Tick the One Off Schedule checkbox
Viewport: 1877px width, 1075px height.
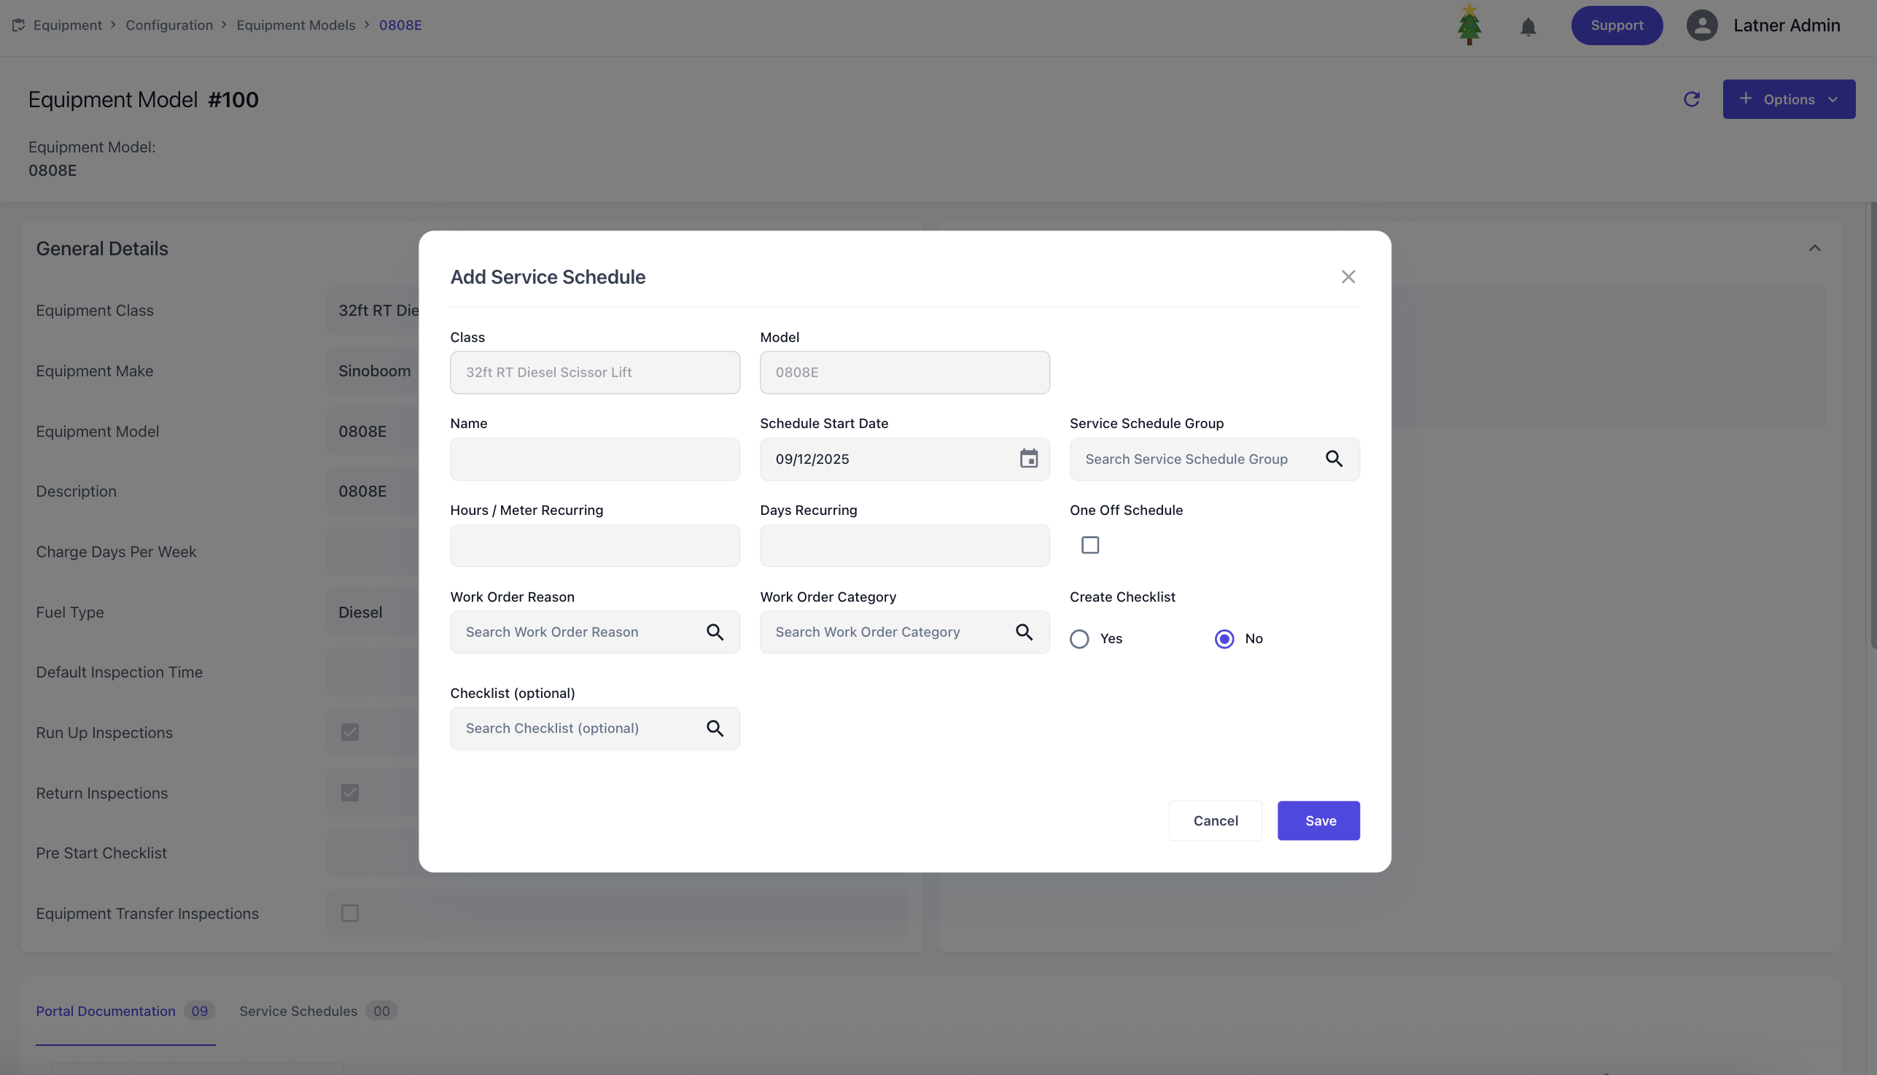(x=1089, y=545)
